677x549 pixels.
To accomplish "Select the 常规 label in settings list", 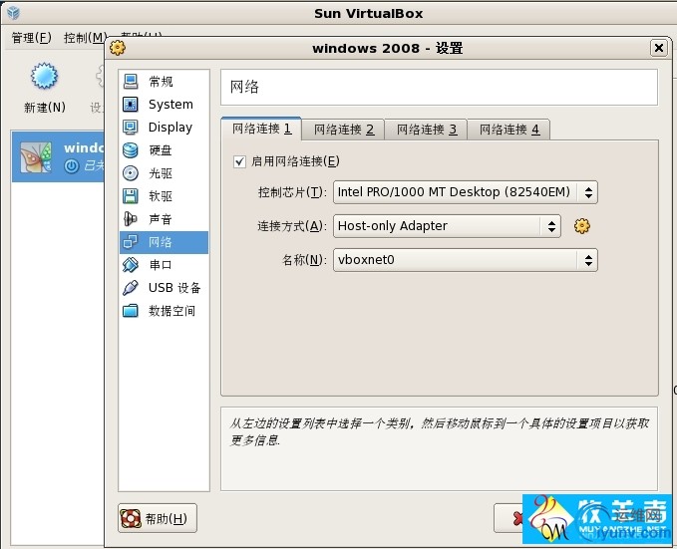I will pos(161,82).
